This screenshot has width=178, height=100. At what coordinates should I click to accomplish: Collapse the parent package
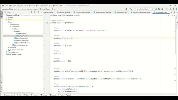tap(13, 31)
